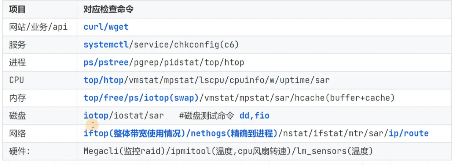Viewport: 455px width, 166px height.
Task: Click the 硬件: row label
Action: 19,151
